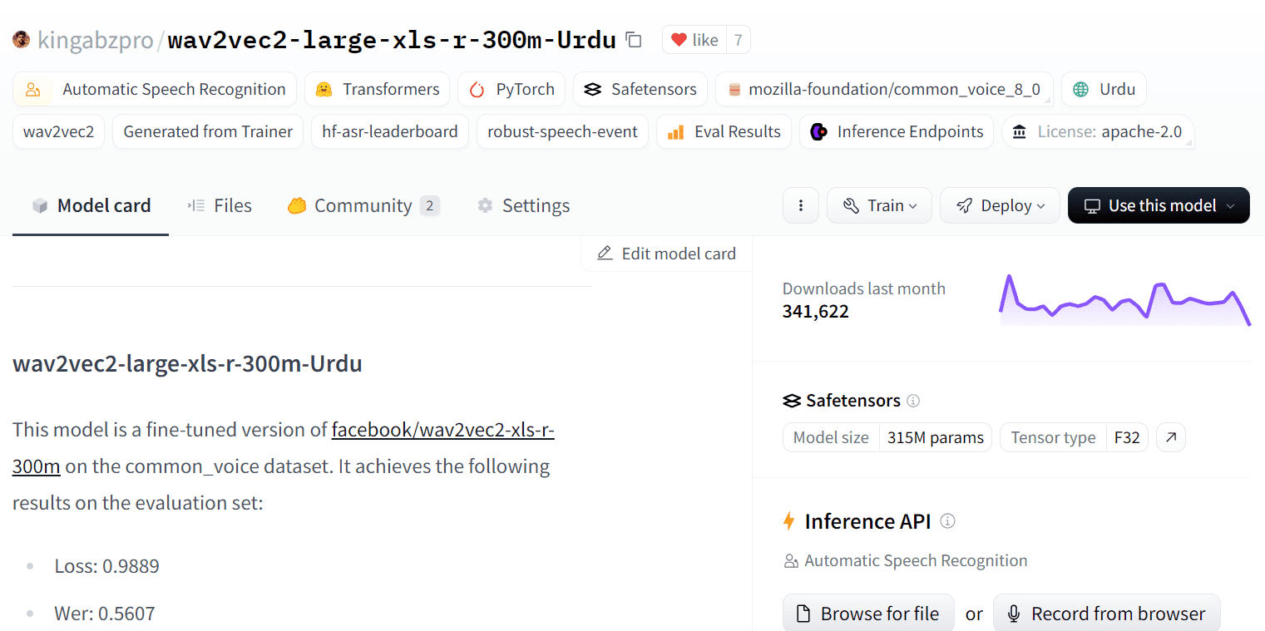
Task: Click the Wer: 0.5607 text
Action: click(105, 614)
